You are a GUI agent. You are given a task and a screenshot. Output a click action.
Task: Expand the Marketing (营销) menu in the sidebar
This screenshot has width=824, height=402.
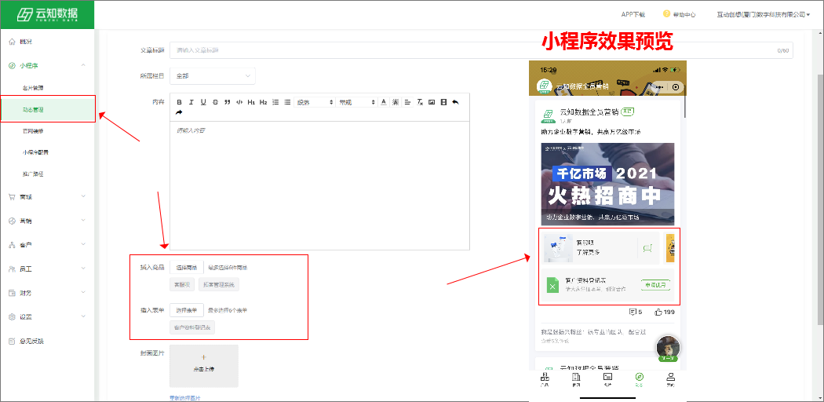click(x=47, y=221)
